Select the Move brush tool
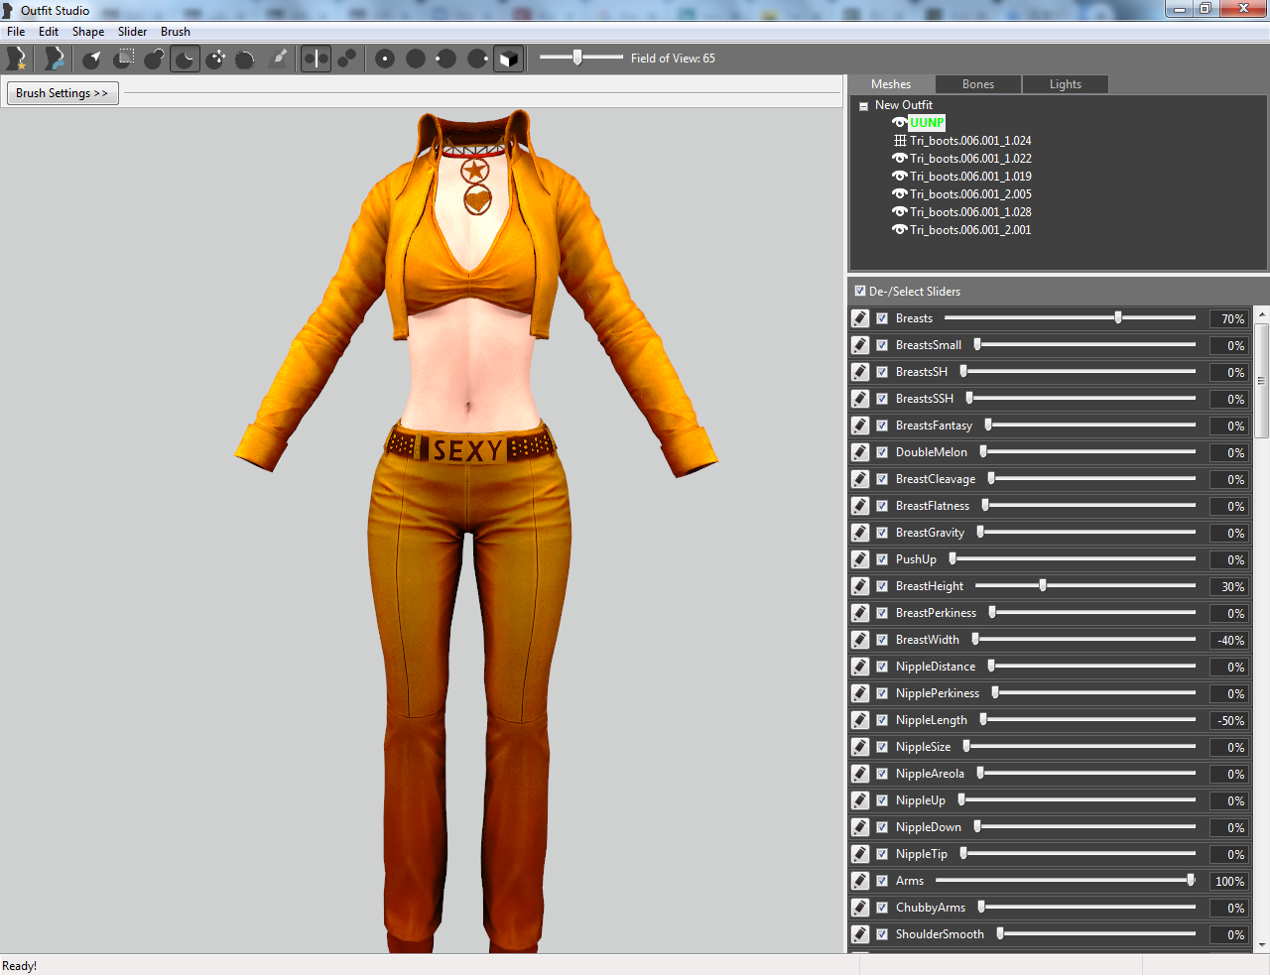Viewport: 1270px width, 976px height. [x=216, y=59]
